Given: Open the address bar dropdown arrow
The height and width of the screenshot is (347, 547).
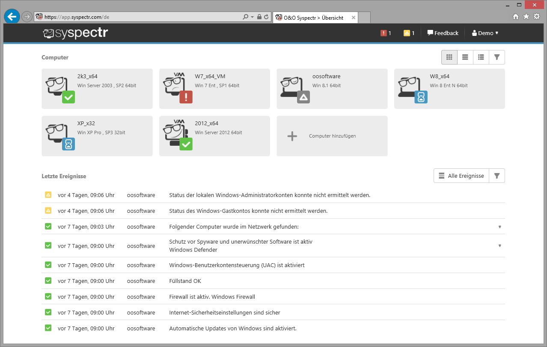Looking at the screenshot, I should point(252,17).
